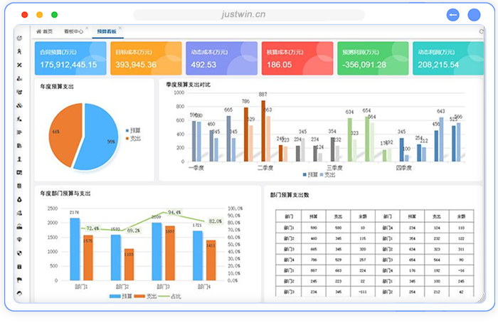Click the home icon on 首页 tab
498x323 pixels.
[x=38, y=32]
